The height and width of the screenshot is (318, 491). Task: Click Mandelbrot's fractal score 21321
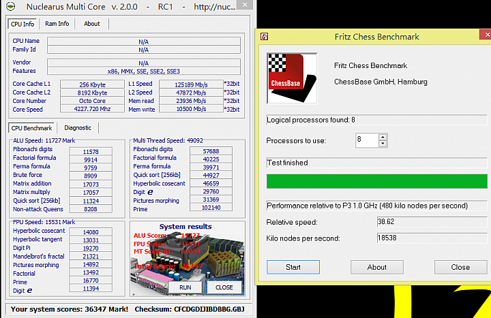[x=91, y=257]
